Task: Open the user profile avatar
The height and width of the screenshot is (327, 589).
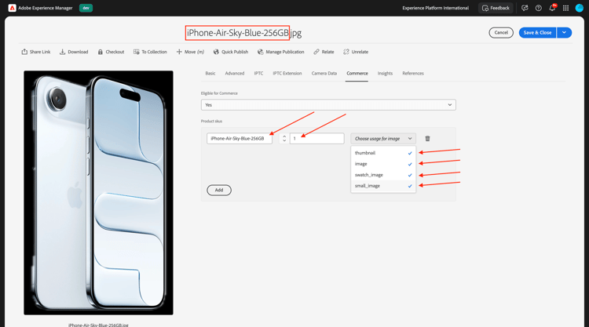Action: (580, 8)
